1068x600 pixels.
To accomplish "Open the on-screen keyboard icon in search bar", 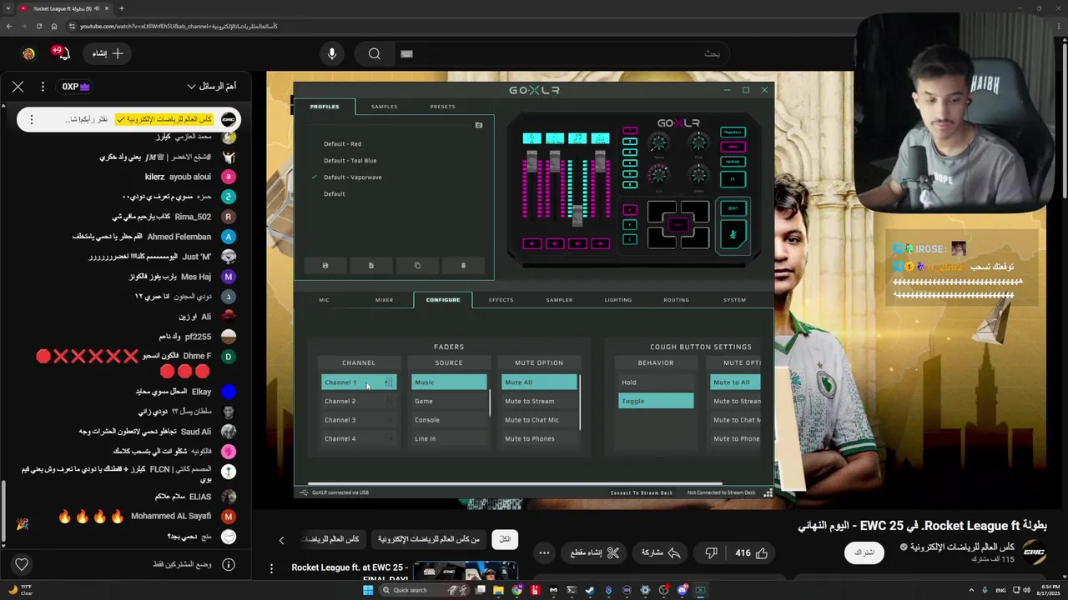I will click(406, 53).
